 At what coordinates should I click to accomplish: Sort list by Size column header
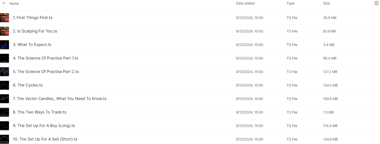pos(326,3)
